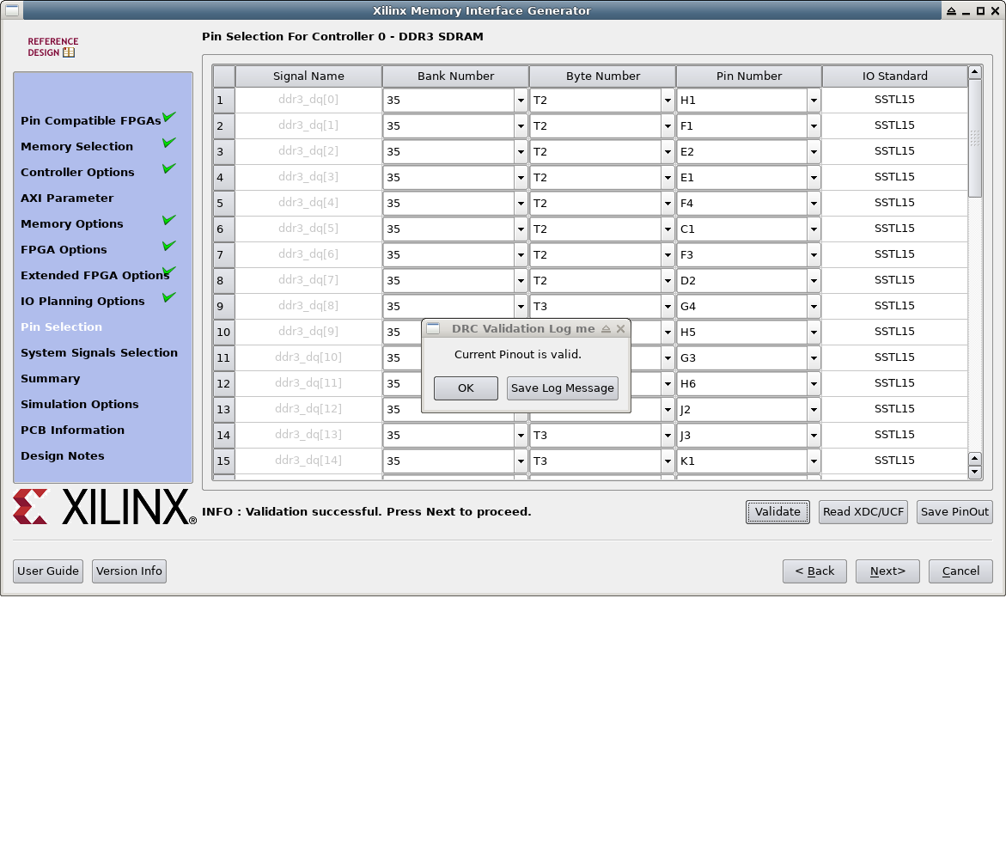Open Pin Number dropdown showing J2
This screenshot has height=867, width=1006.
814,409
